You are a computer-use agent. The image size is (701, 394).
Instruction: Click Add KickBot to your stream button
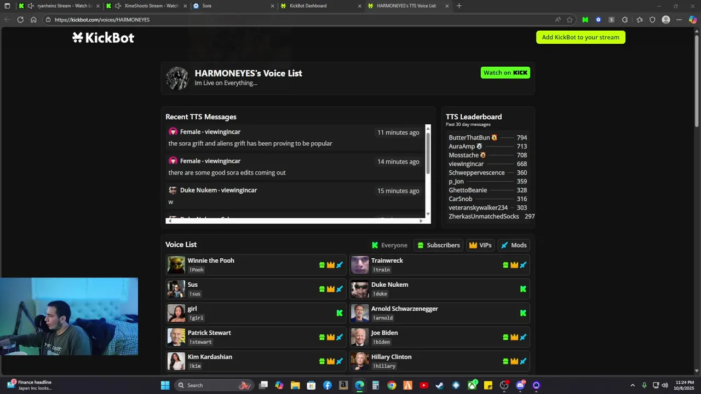[x=581, y=37]
